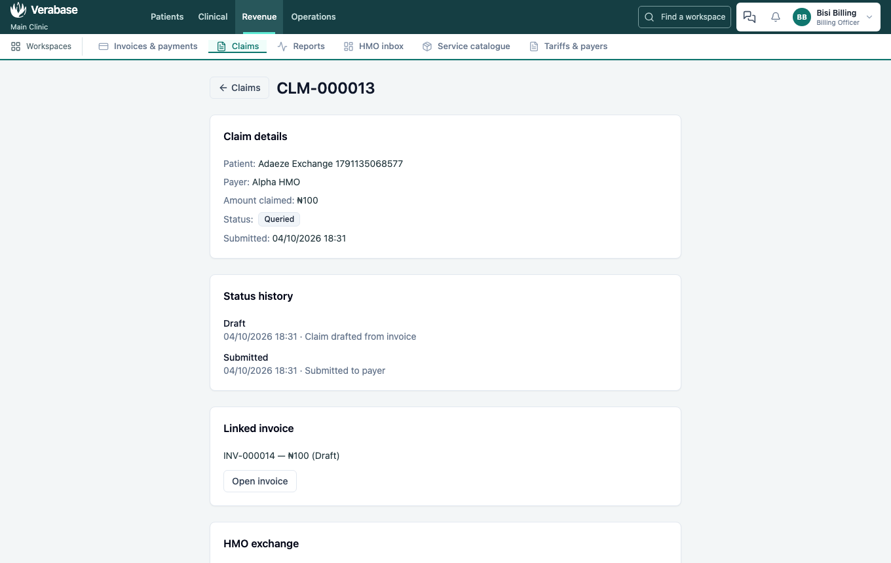Open the notifications bell
This screenshot has width=891, height=563.
pos(776,17)
